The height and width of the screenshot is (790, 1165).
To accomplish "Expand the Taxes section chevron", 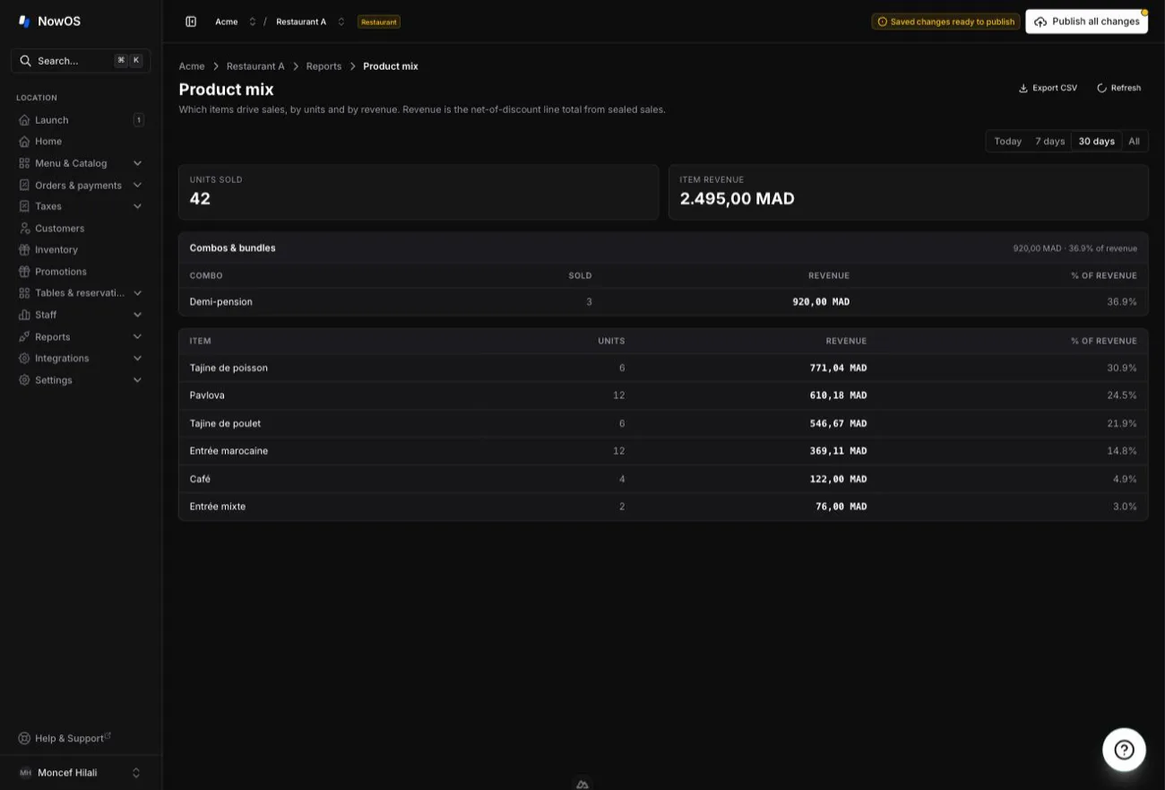I will click(x=137, y=206).
